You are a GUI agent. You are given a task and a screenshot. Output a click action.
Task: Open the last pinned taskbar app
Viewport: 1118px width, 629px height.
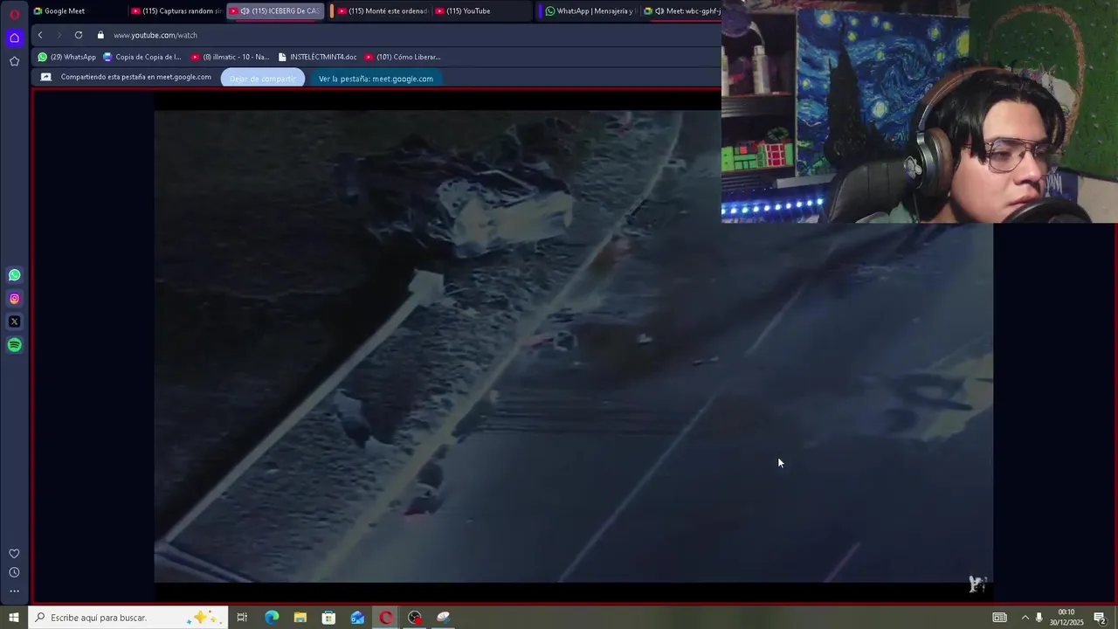click(444, 618)
